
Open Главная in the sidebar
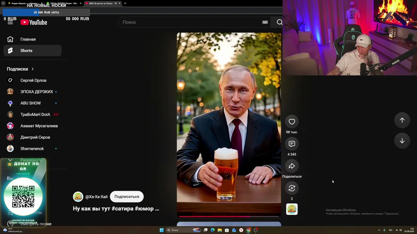coord(33,39)
